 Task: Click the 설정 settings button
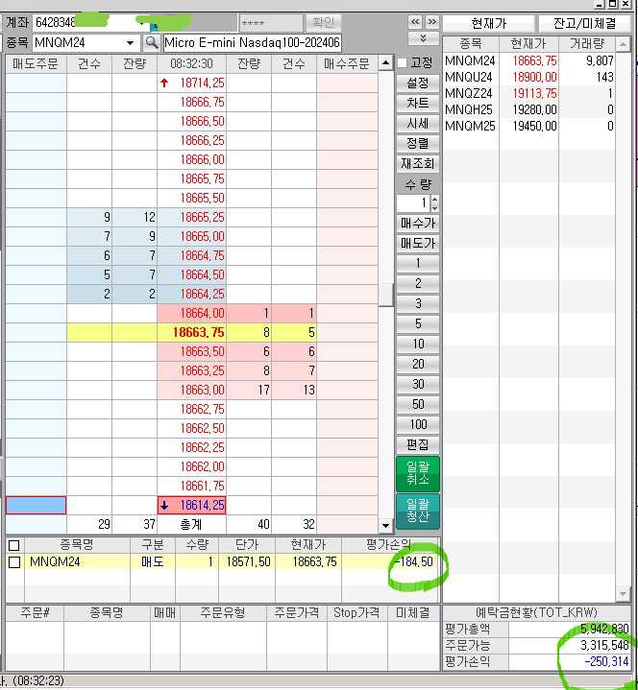click(418, 83)
